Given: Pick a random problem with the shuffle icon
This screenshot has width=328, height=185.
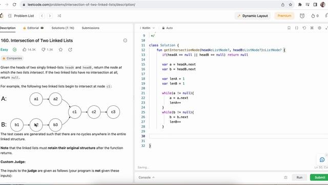Looking at the screenshot, I should (x=59, y=16).
